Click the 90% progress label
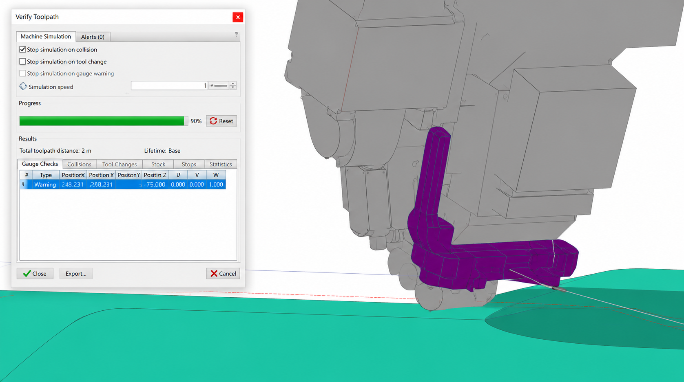 [x=196, y=121]
